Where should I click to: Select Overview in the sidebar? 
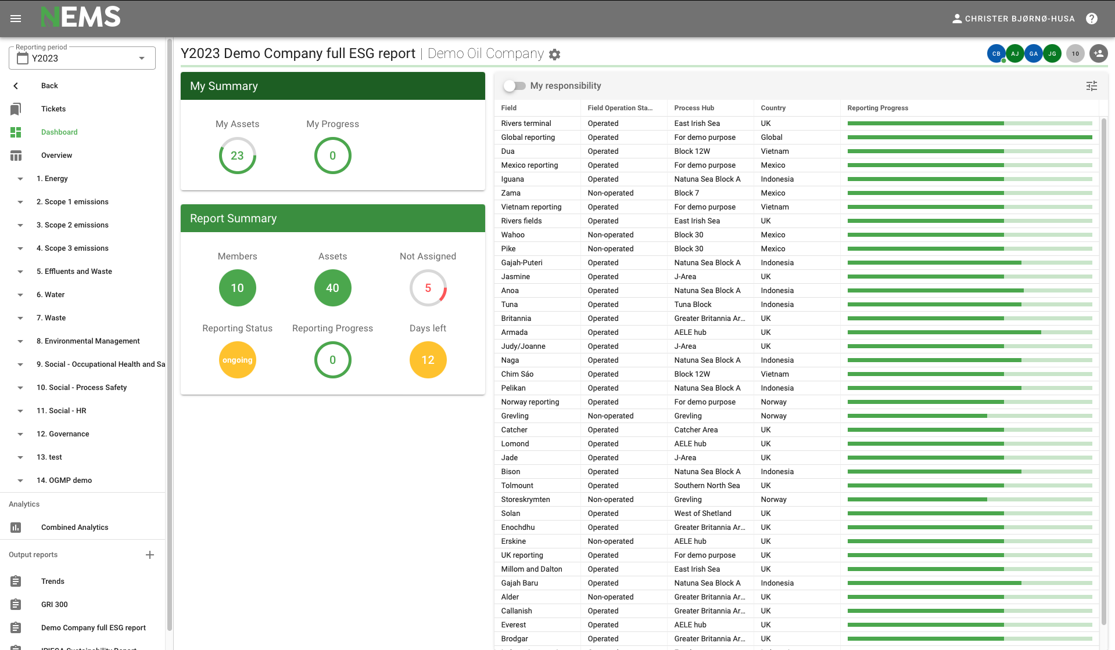pos(56,156)
